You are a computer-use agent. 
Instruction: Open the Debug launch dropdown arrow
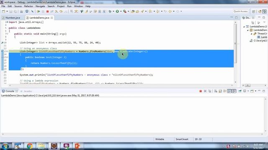tap(113, 11)
